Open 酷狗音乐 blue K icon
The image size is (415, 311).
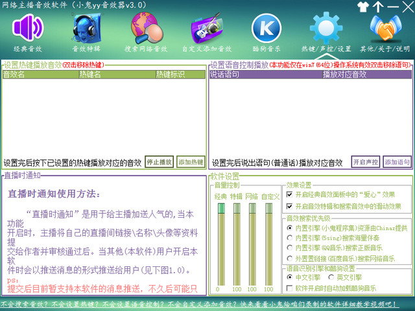coord(267,28)
